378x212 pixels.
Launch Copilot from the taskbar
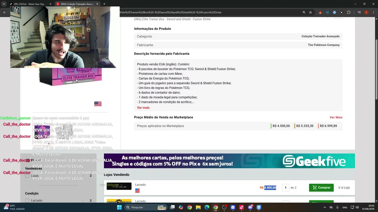click(181, 207)
